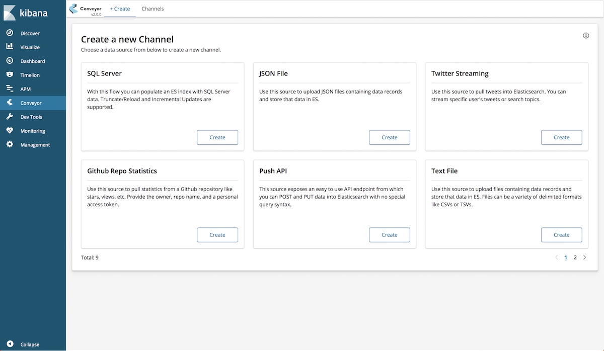Open Timelion via its mask icon
604x351 pixels.
pos(10,75)
